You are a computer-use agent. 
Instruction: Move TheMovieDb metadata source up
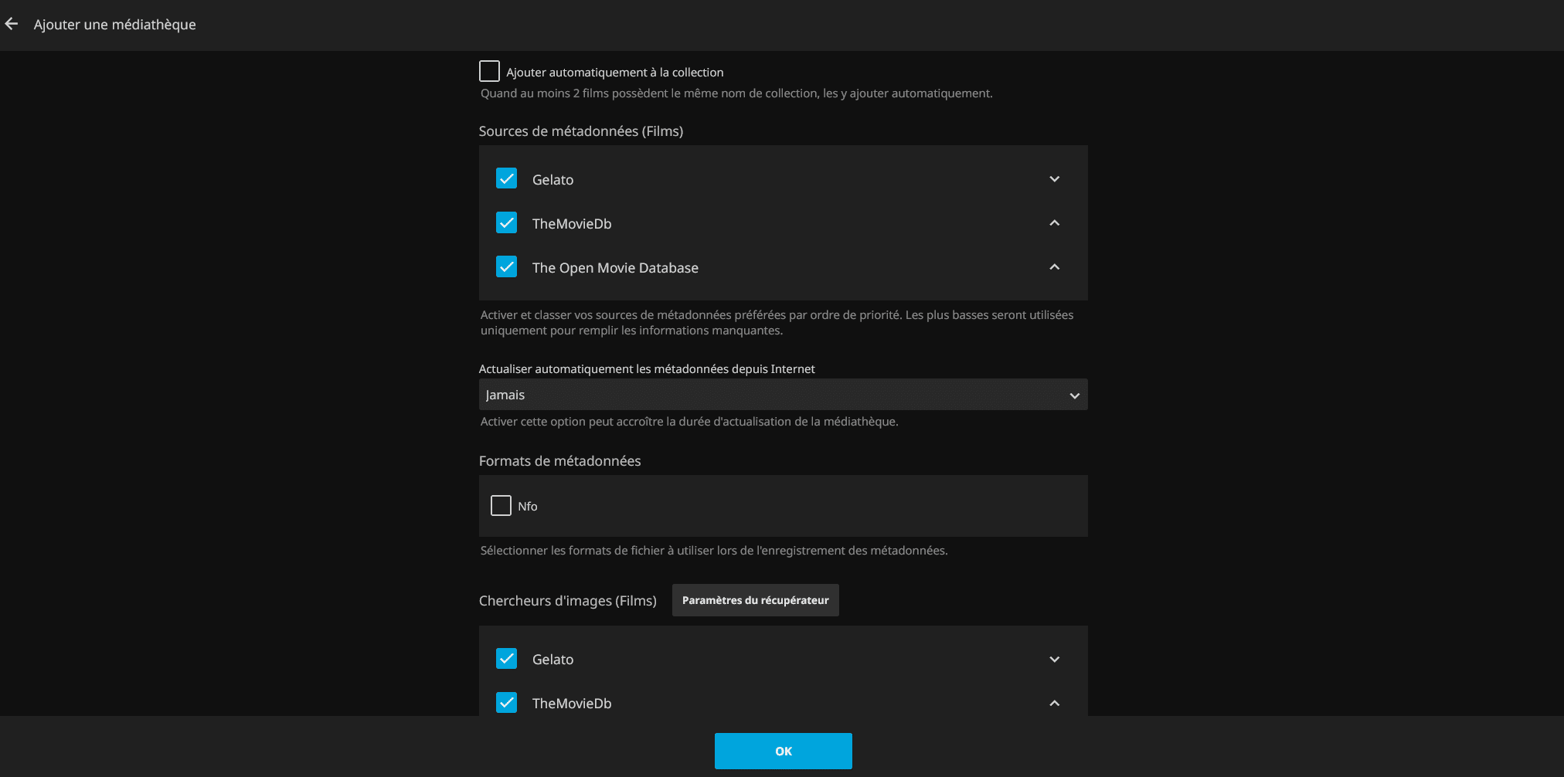[1054, 223]
